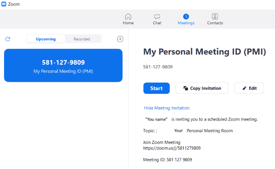This screenshot has width=275, height=169.
Task: Collapse invitation with Hide Meeting Invitation
Action: pyautogui.click(x=167, y=108)
